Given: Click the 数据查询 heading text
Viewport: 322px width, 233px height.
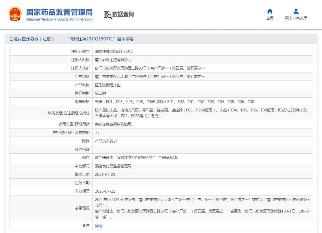Looking at the screenshot, I should 123,14.
